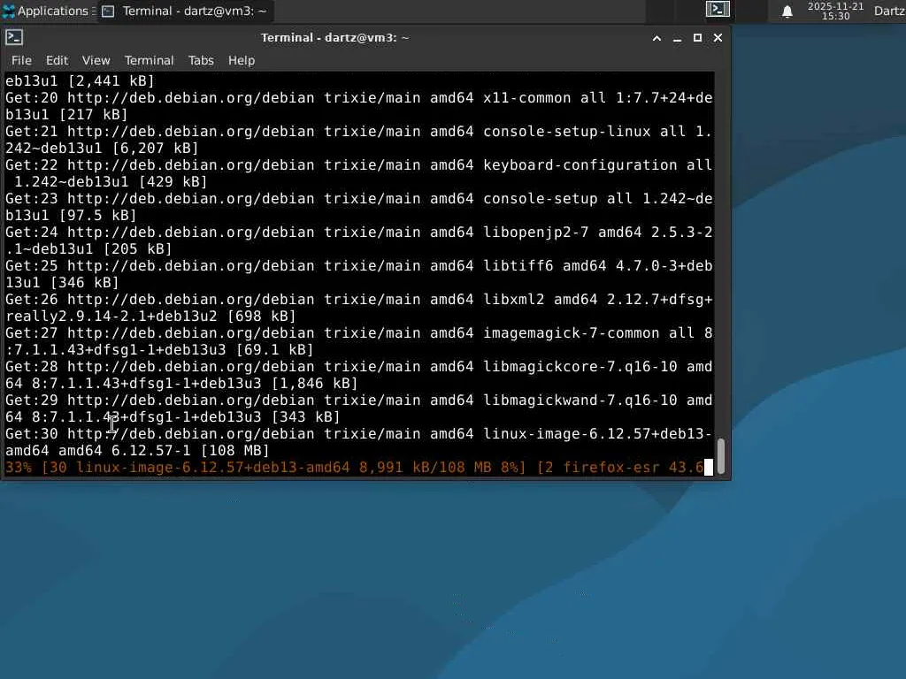Click the shade (up arrow) titlebar button
Screen dimensions: 906x679
[x=657, y=38]
